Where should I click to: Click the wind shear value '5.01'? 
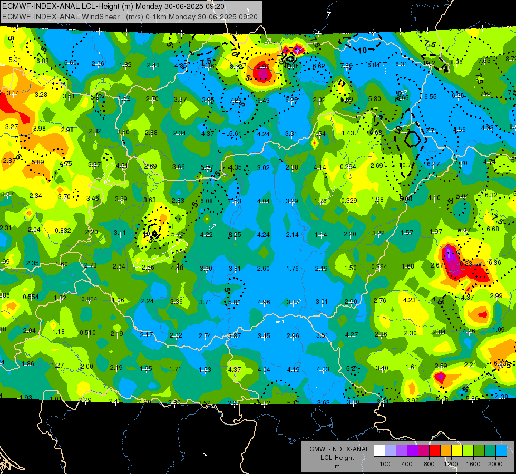[x=15, y=60]
